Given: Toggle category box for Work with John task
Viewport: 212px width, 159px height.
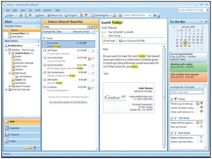Looking at the screenshot, I should (198, 112).
